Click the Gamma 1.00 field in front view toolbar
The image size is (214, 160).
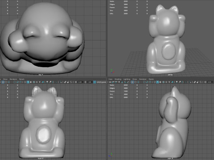coord(90,82)
